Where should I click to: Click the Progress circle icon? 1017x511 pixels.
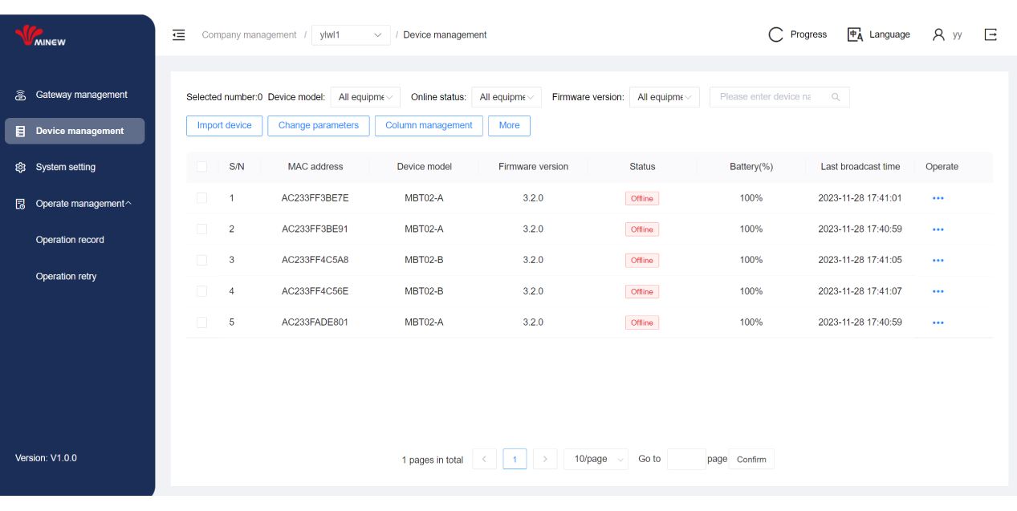[x=775, y=34]
